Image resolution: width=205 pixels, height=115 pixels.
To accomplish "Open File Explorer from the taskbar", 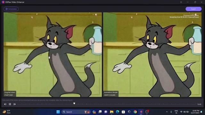I will click(112, 112).
